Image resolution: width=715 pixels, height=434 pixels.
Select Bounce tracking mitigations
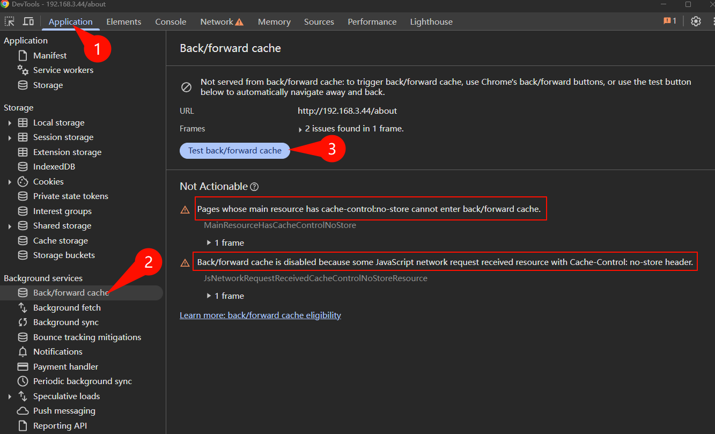tap(87, 337)
